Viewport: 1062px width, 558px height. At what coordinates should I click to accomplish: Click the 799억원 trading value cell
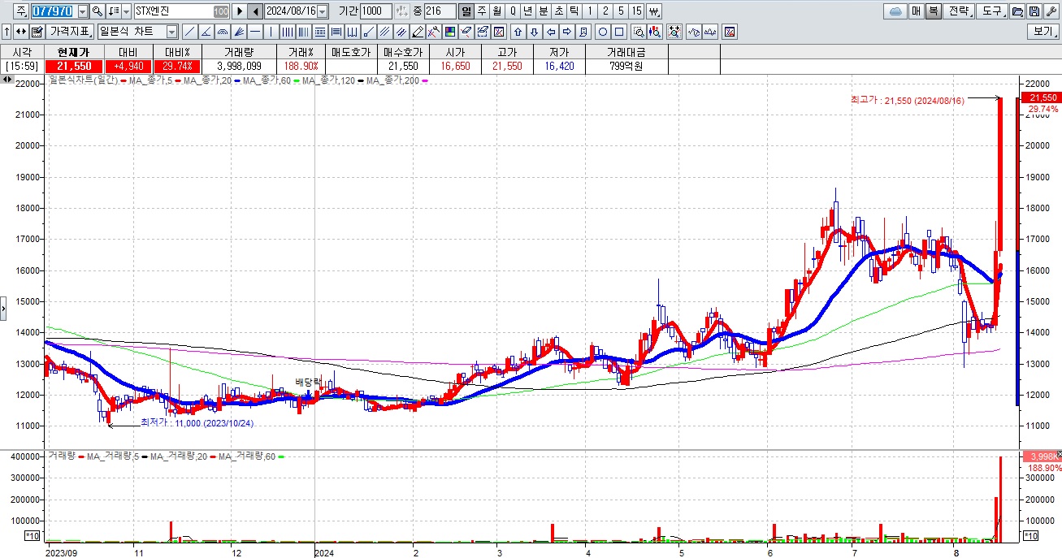point(626,66)
